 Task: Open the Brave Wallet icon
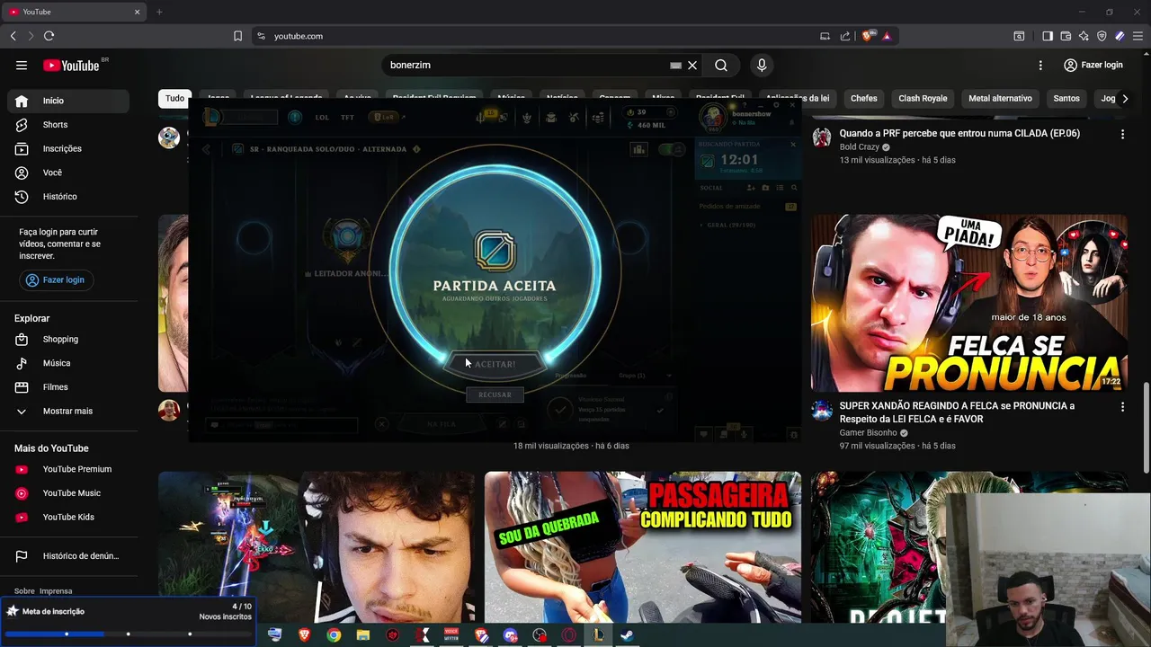(1066, 36)
